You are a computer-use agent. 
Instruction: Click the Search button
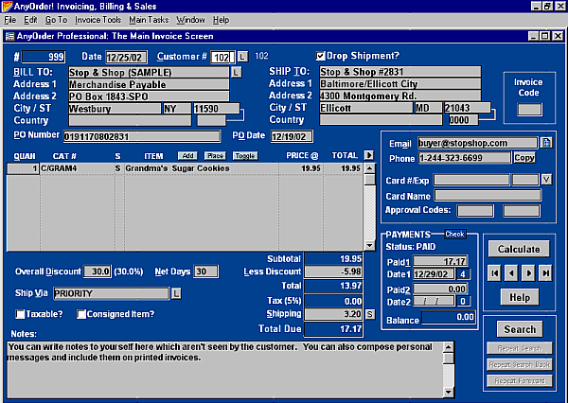pyautogui.click(x=520, y=329)
